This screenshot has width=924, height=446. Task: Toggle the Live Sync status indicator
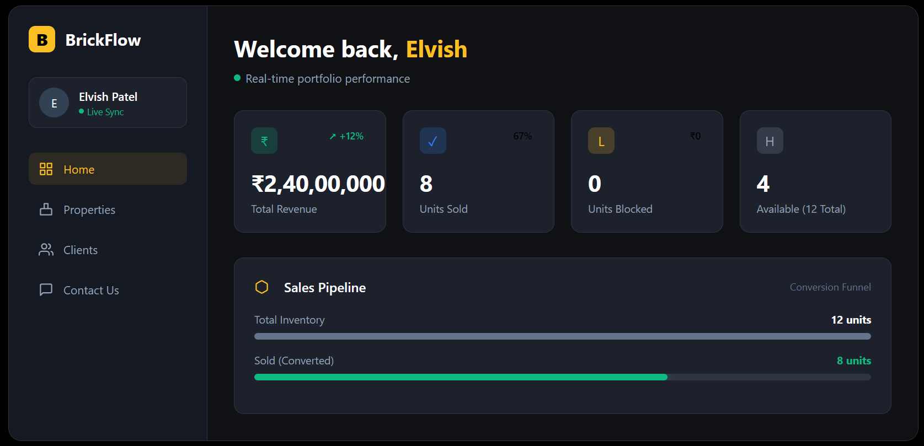click(x=82, y=111)
